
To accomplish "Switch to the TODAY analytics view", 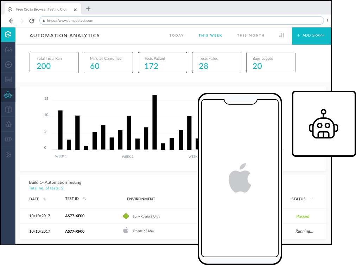I will tap(176, 35).
